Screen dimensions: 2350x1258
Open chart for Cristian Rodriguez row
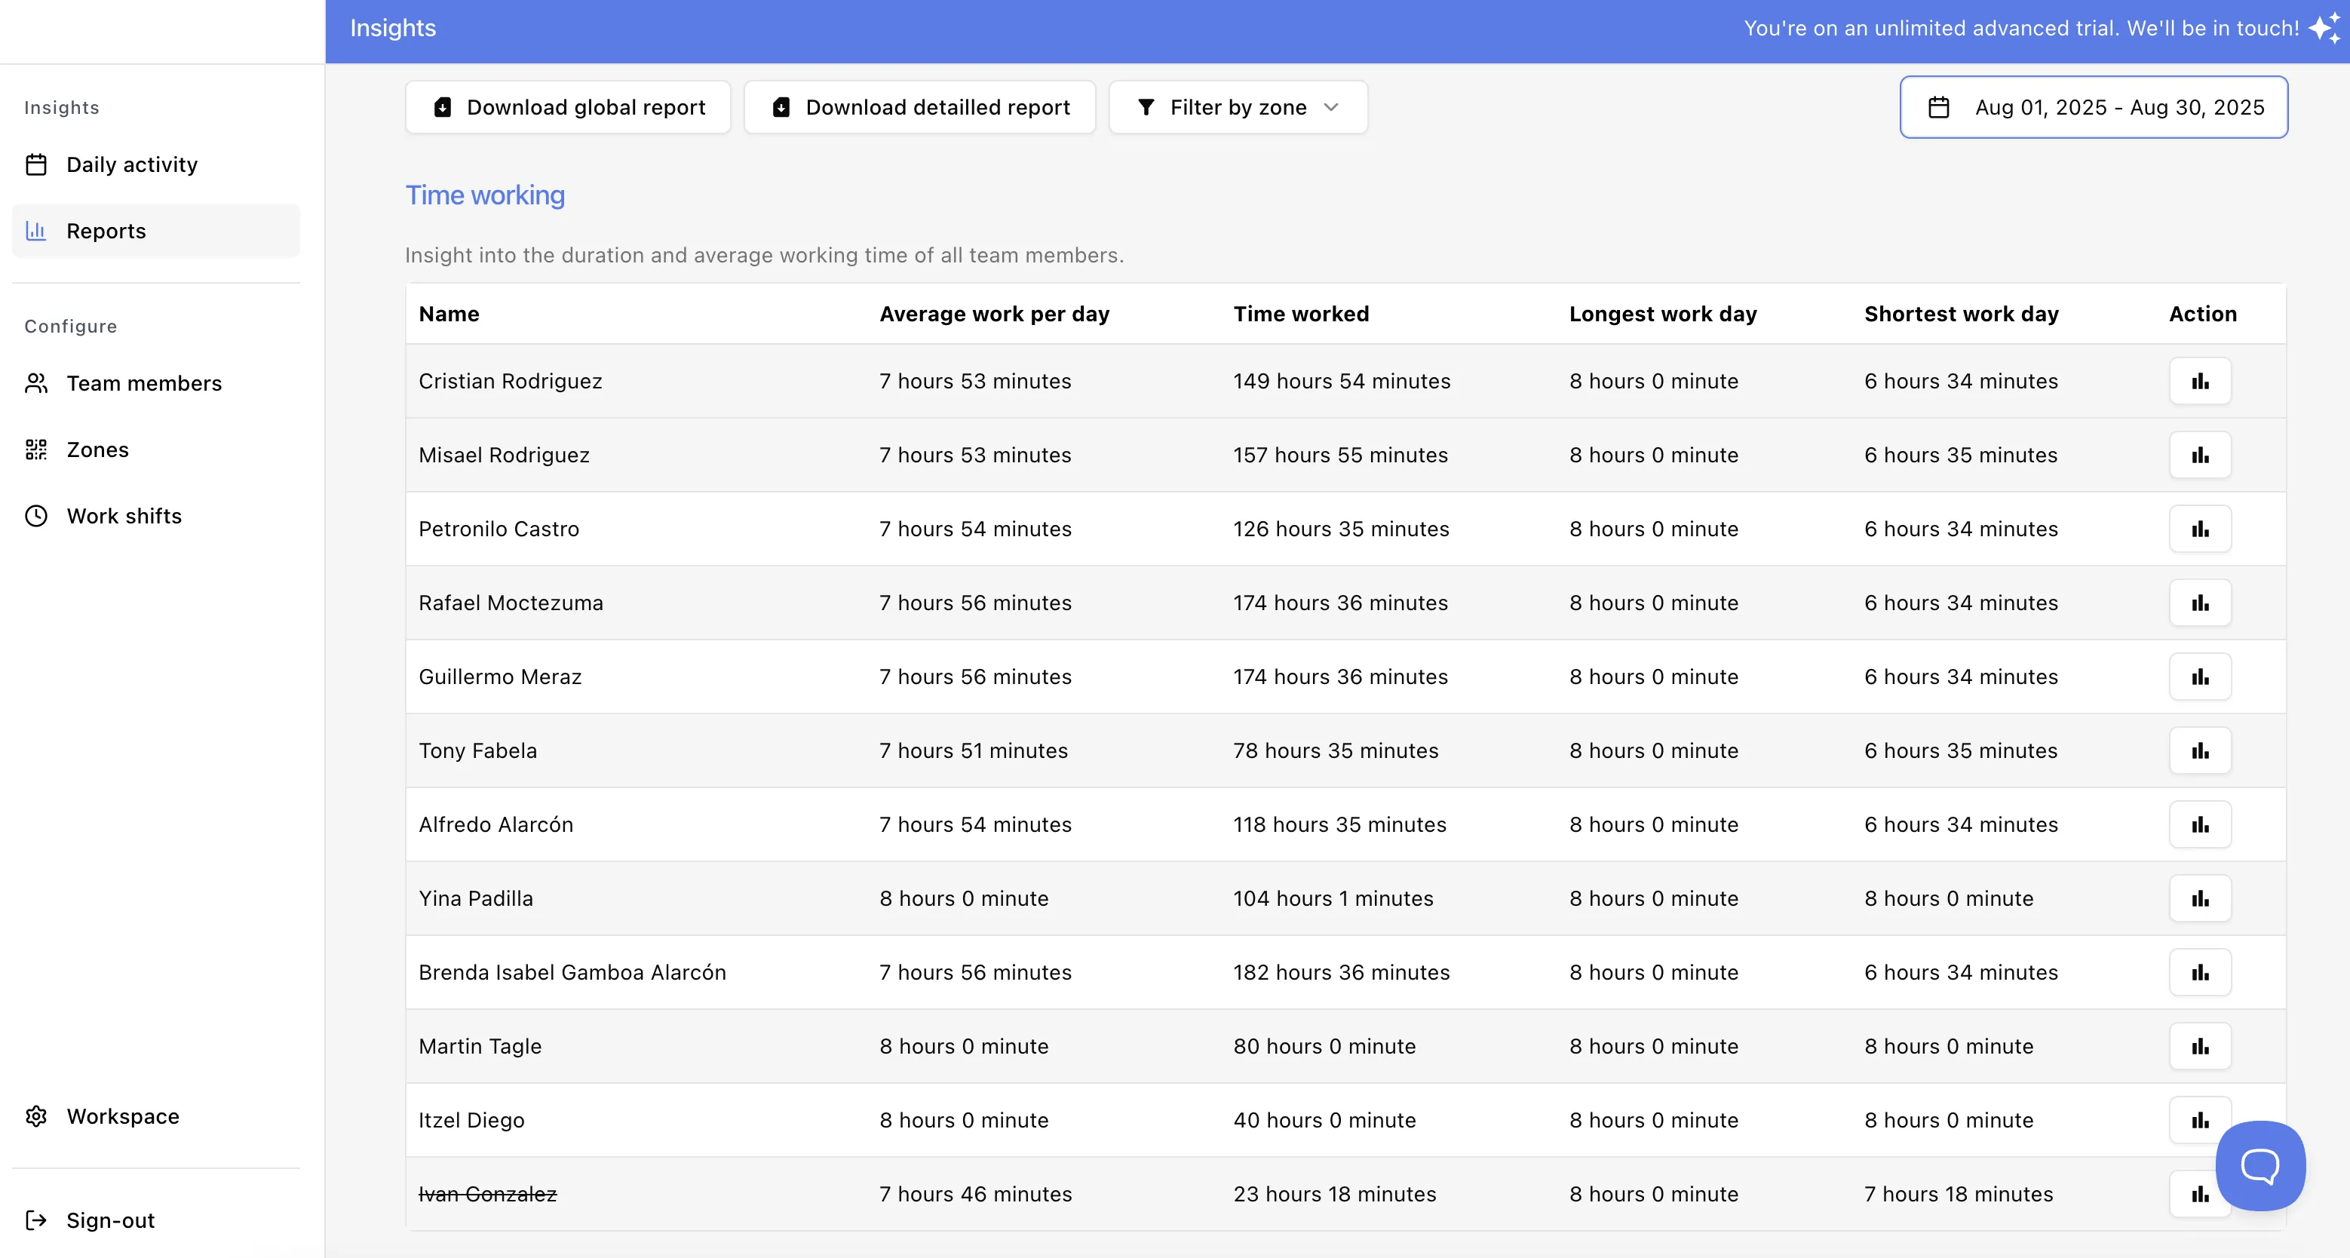(x=2199, y=382)
